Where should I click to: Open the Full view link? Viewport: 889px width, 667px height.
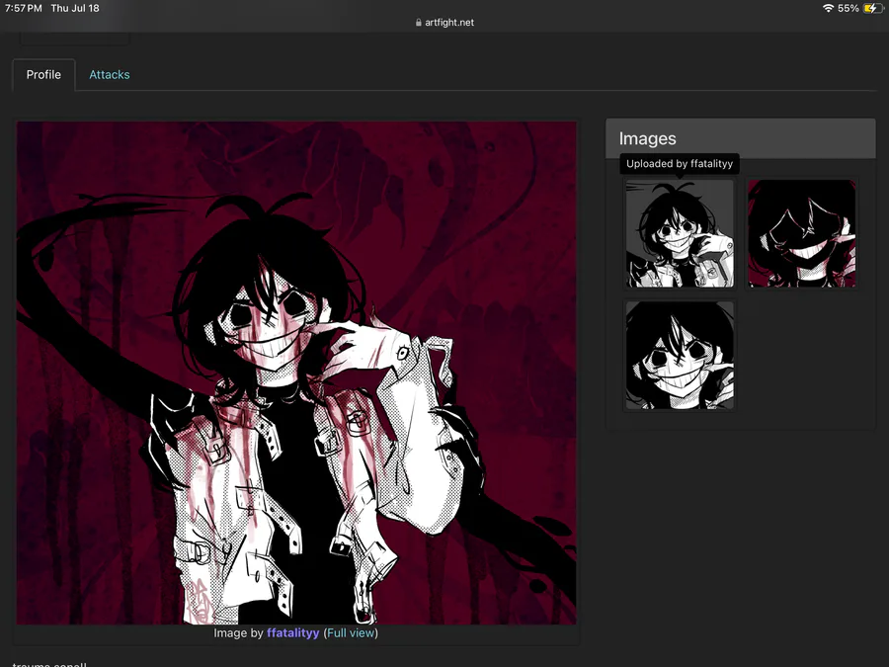(351, 633)
